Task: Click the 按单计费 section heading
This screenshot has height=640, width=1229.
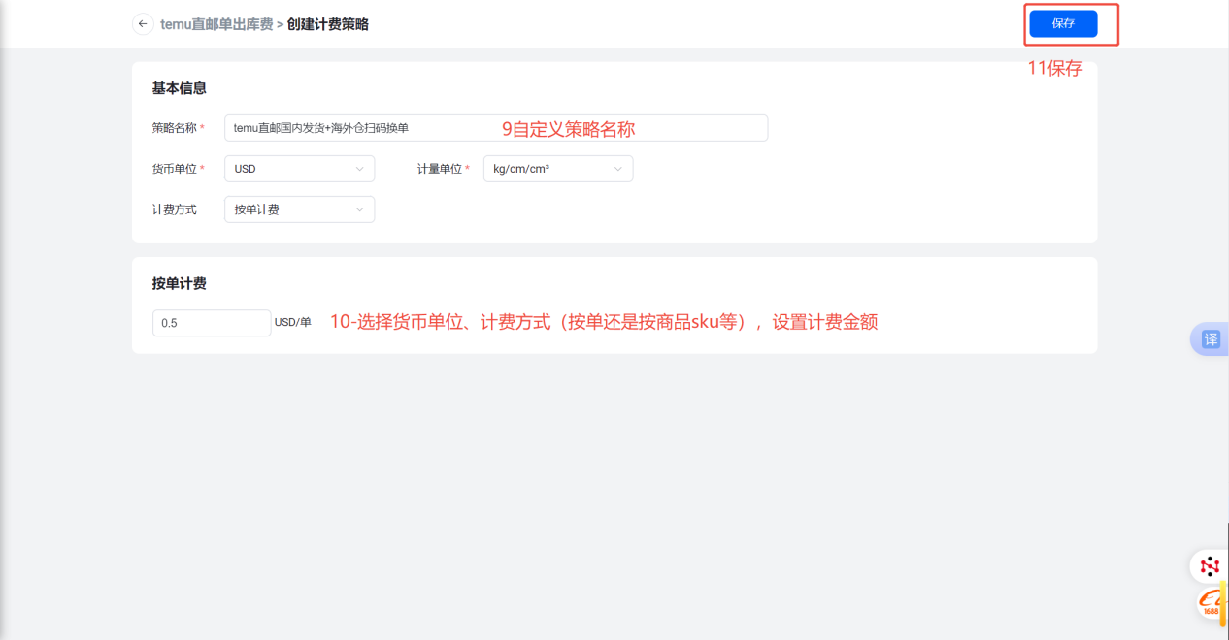Action: click(x=179, y=284)
